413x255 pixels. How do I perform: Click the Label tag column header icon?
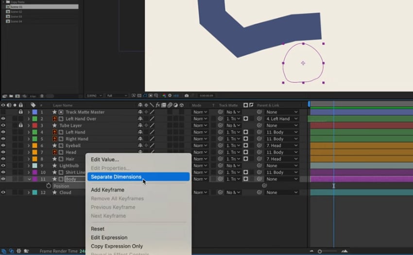click(x=33, y=105)
